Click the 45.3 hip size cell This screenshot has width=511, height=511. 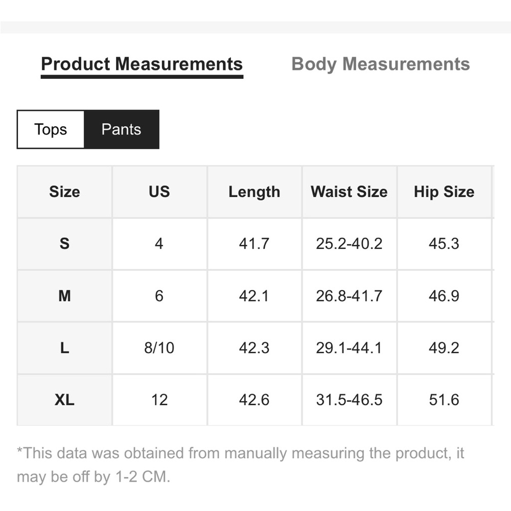click(444, 244)
